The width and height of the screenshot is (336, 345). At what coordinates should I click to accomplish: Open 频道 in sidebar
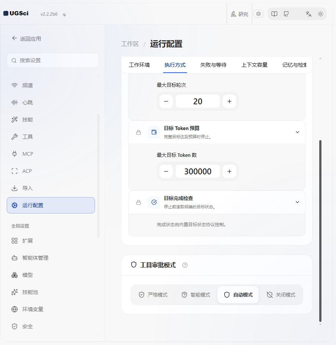point(51,85)
